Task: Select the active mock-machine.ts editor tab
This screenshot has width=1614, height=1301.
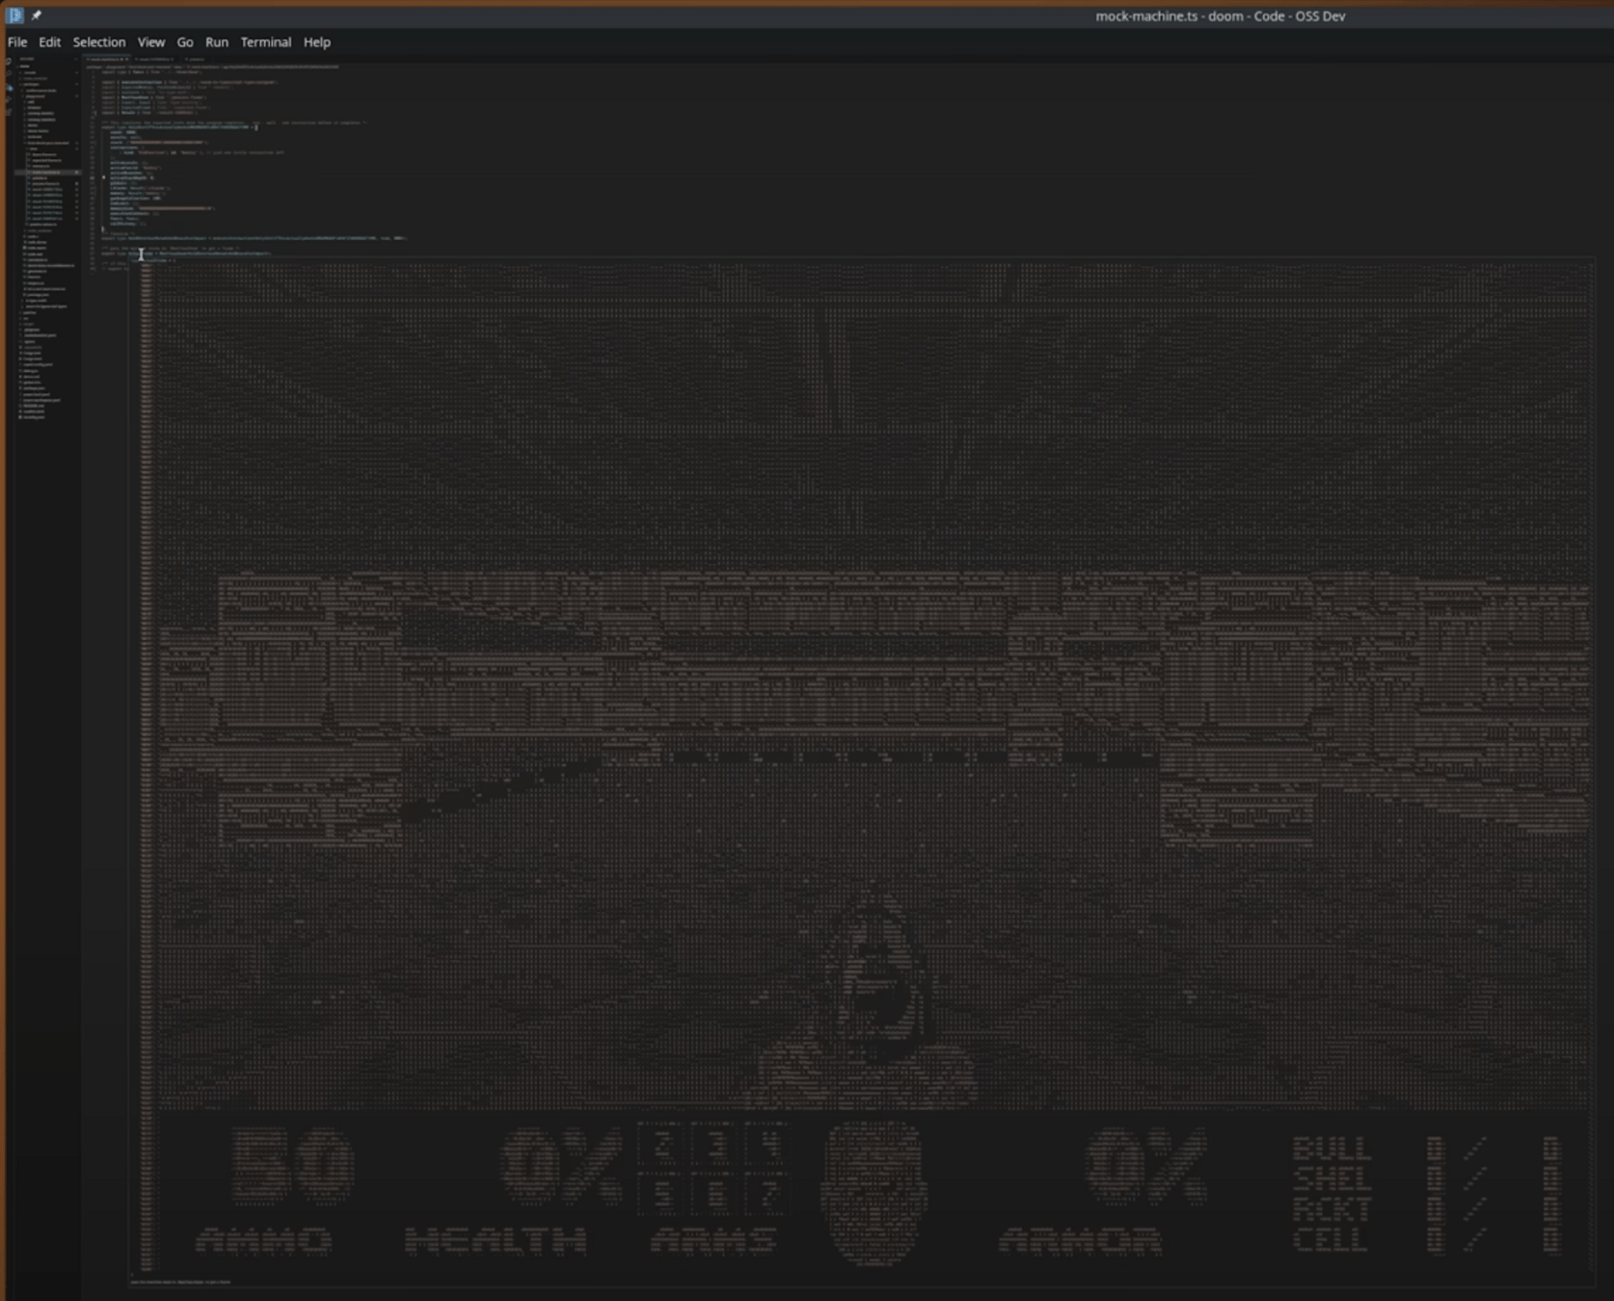Action: 107,59
